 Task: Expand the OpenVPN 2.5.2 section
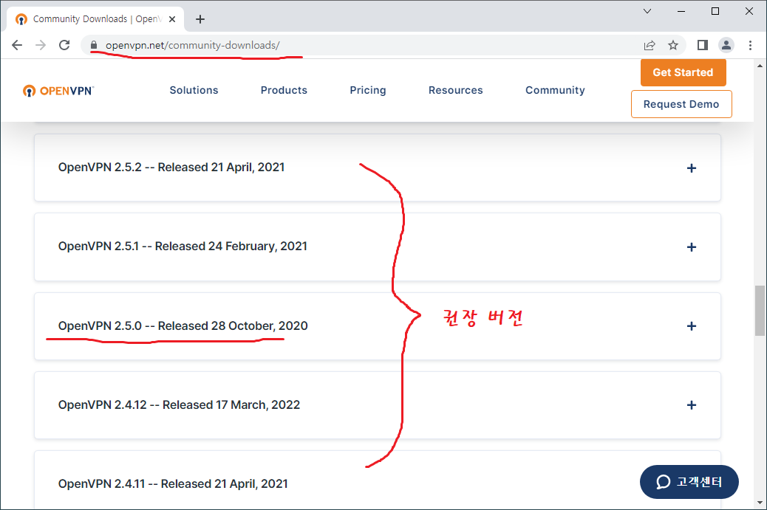pos(691,168)
